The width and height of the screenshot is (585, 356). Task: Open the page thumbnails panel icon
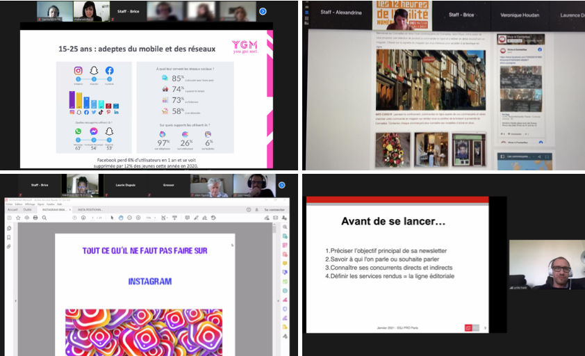point(8,229)
